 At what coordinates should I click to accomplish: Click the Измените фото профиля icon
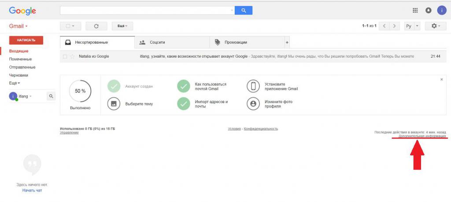[x=253, y=104]
